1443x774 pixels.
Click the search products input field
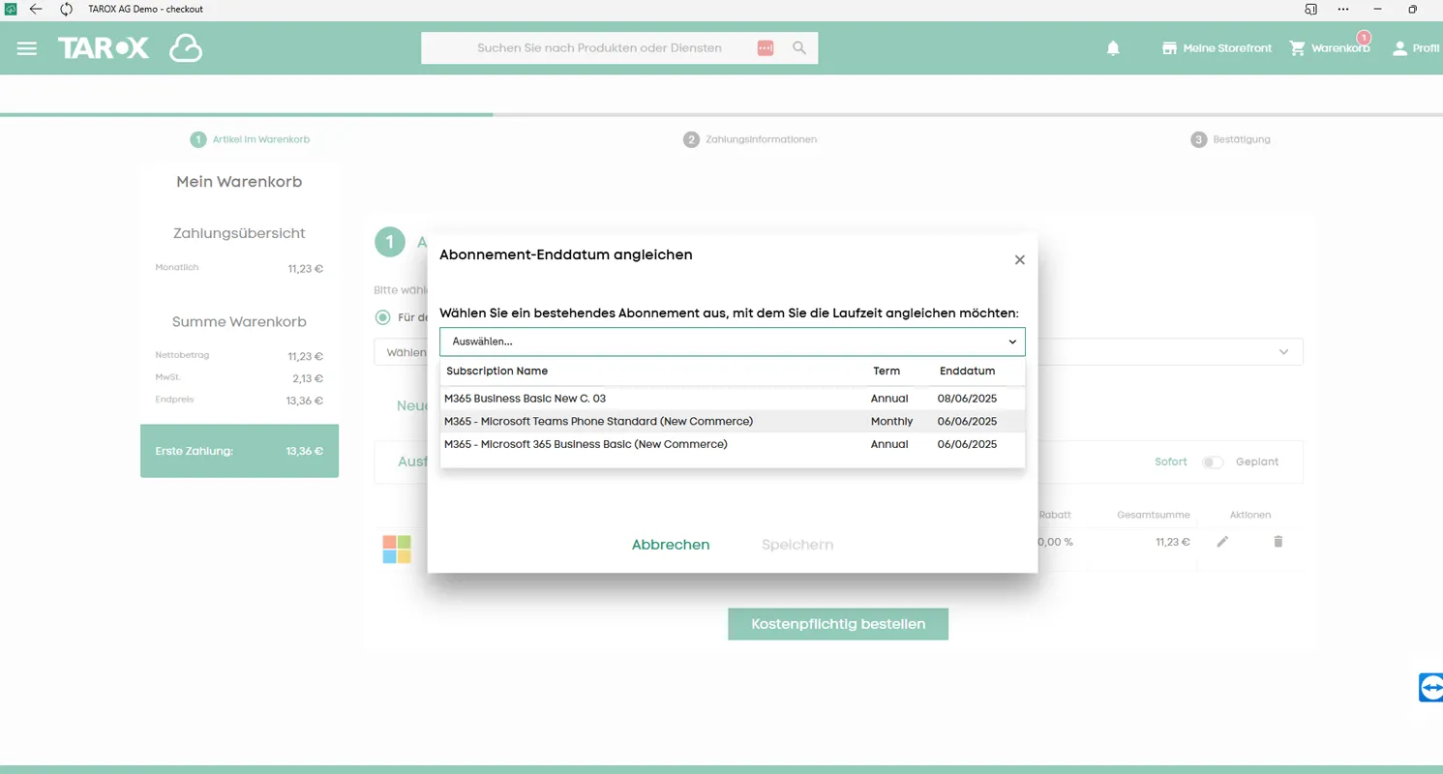click(x=599, y=47)
